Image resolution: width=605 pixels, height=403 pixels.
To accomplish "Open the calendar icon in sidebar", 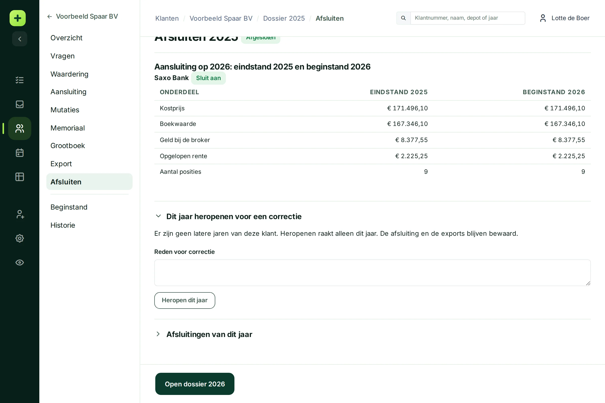I will pos(20,153).
